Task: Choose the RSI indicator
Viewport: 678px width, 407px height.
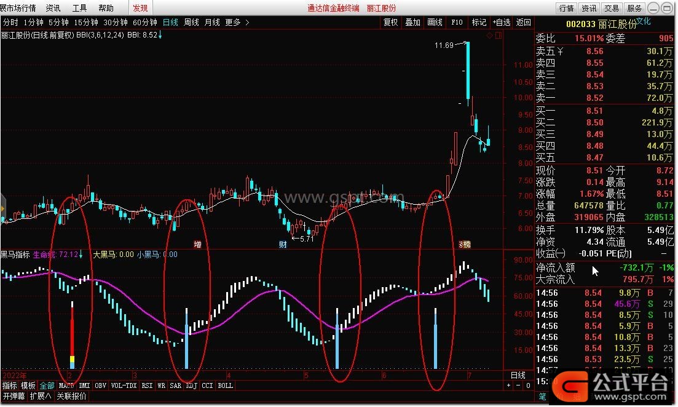Action: [147, 385]
